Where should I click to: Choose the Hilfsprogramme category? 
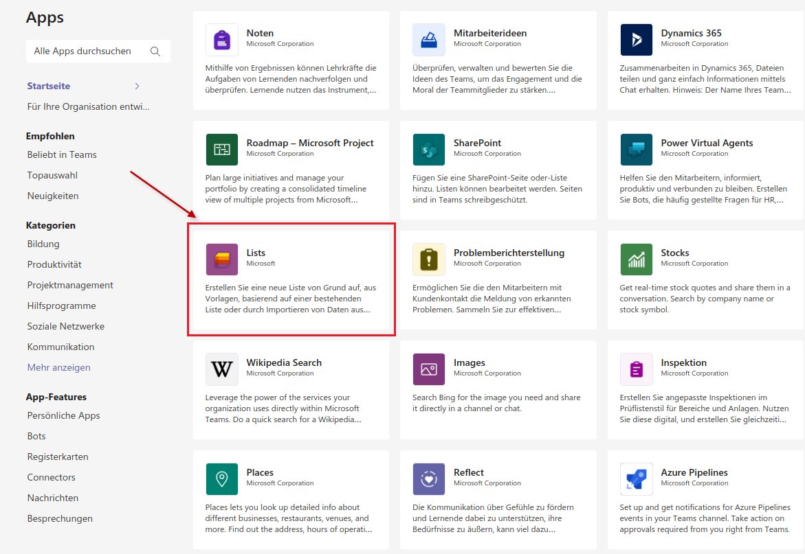[x=62, y=306]
